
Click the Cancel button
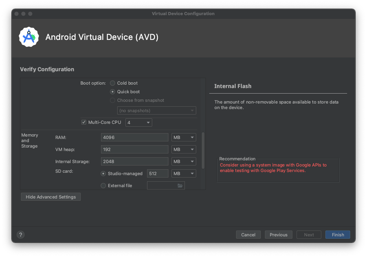[x=248, y=235]
